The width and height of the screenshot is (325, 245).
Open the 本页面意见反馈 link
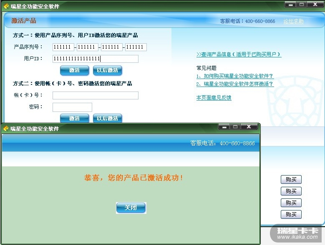coord(214,97)
